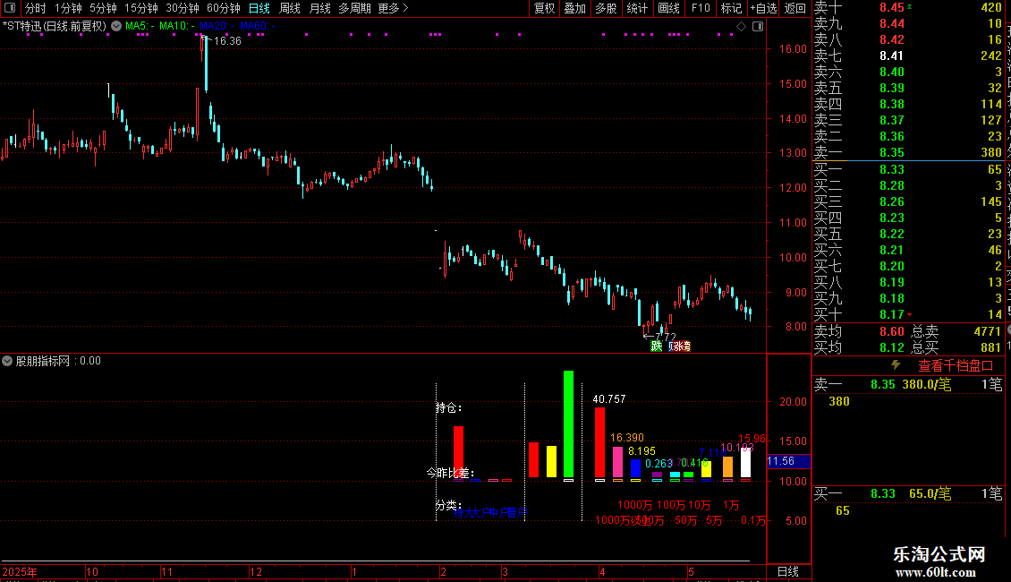The image size is (1011, 582).
Task: Select the 1分钟 period tab
Action: pyautogui.click(x=68, y=8)
